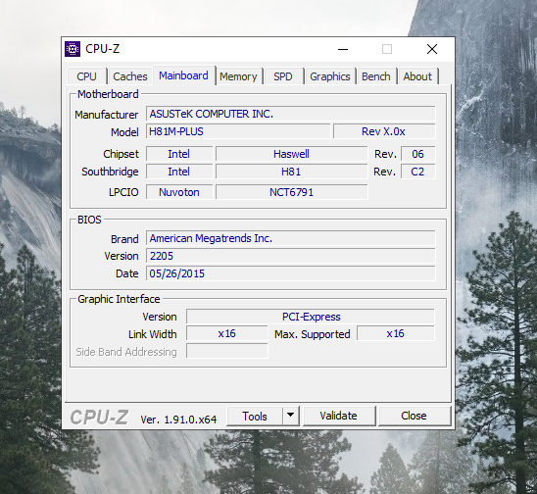This screenshot has width=537, height=494.
Task: Click the BIOS version 2205
Action: pyautogui.click(x=291, y=256)
